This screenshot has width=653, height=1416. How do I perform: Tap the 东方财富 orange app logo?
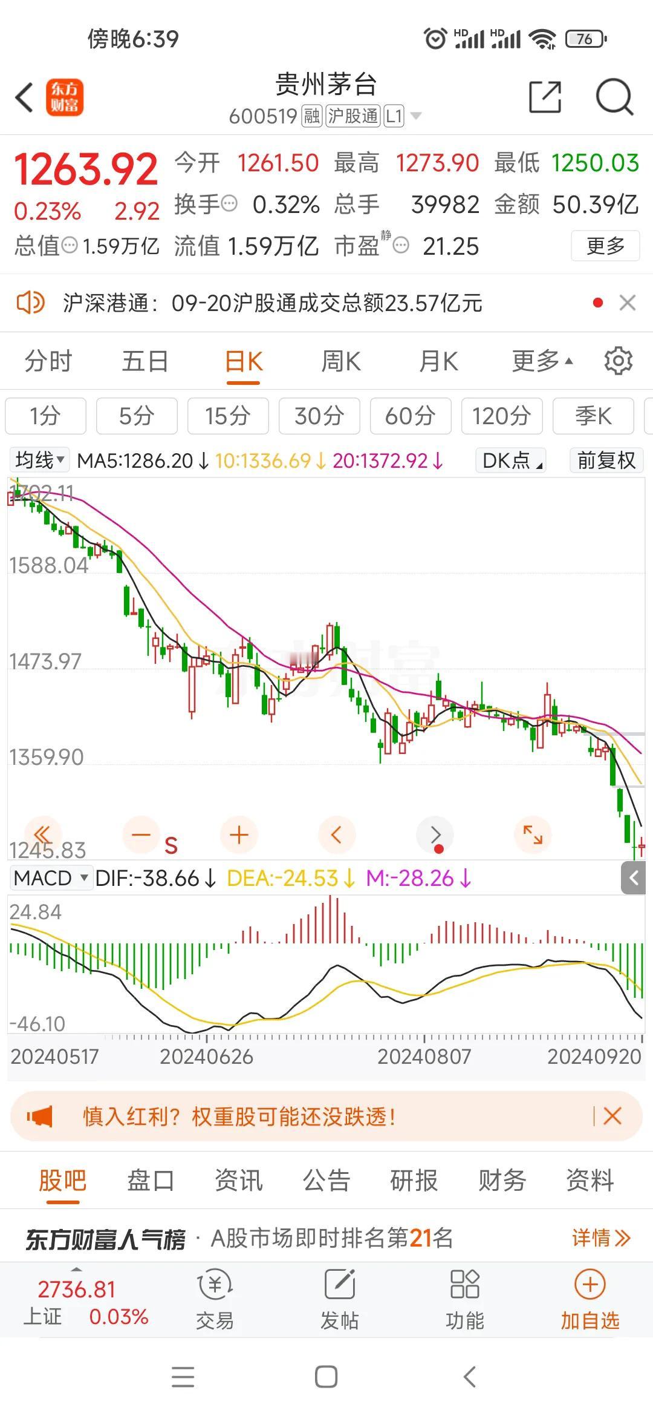(x=65, y=97)
